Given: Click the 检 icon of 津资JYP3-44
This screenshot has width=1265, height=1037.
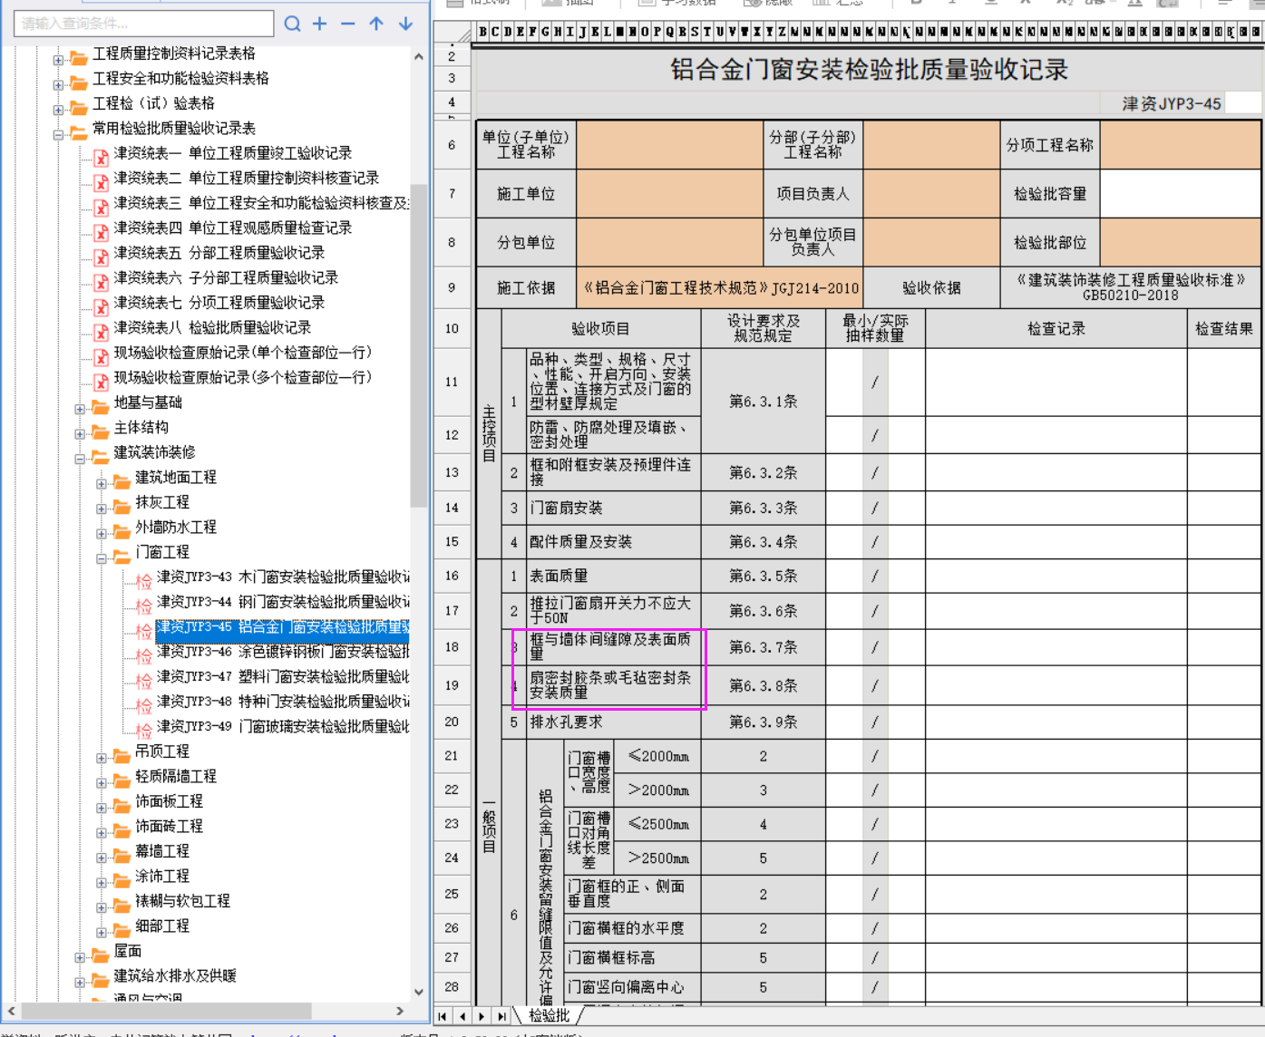Looking at the screenshot, I should (x=144, y=606).
